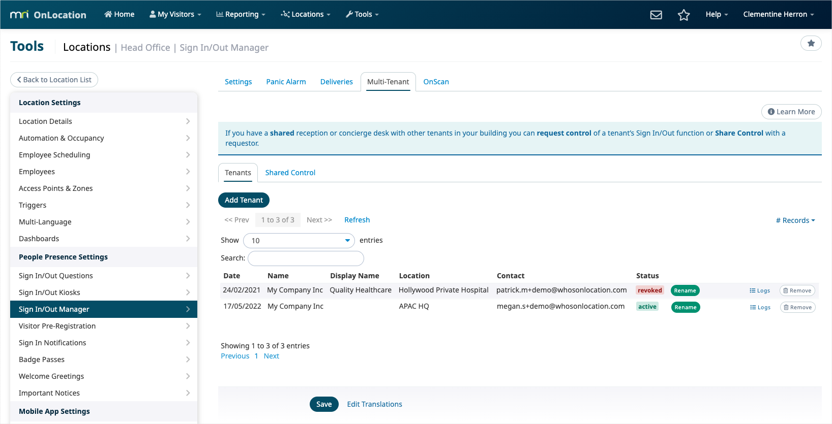Image resolution: width=832 pixels, height=424 pixels.
Task: Click active status badge
Action: click(x=647, y=307)
